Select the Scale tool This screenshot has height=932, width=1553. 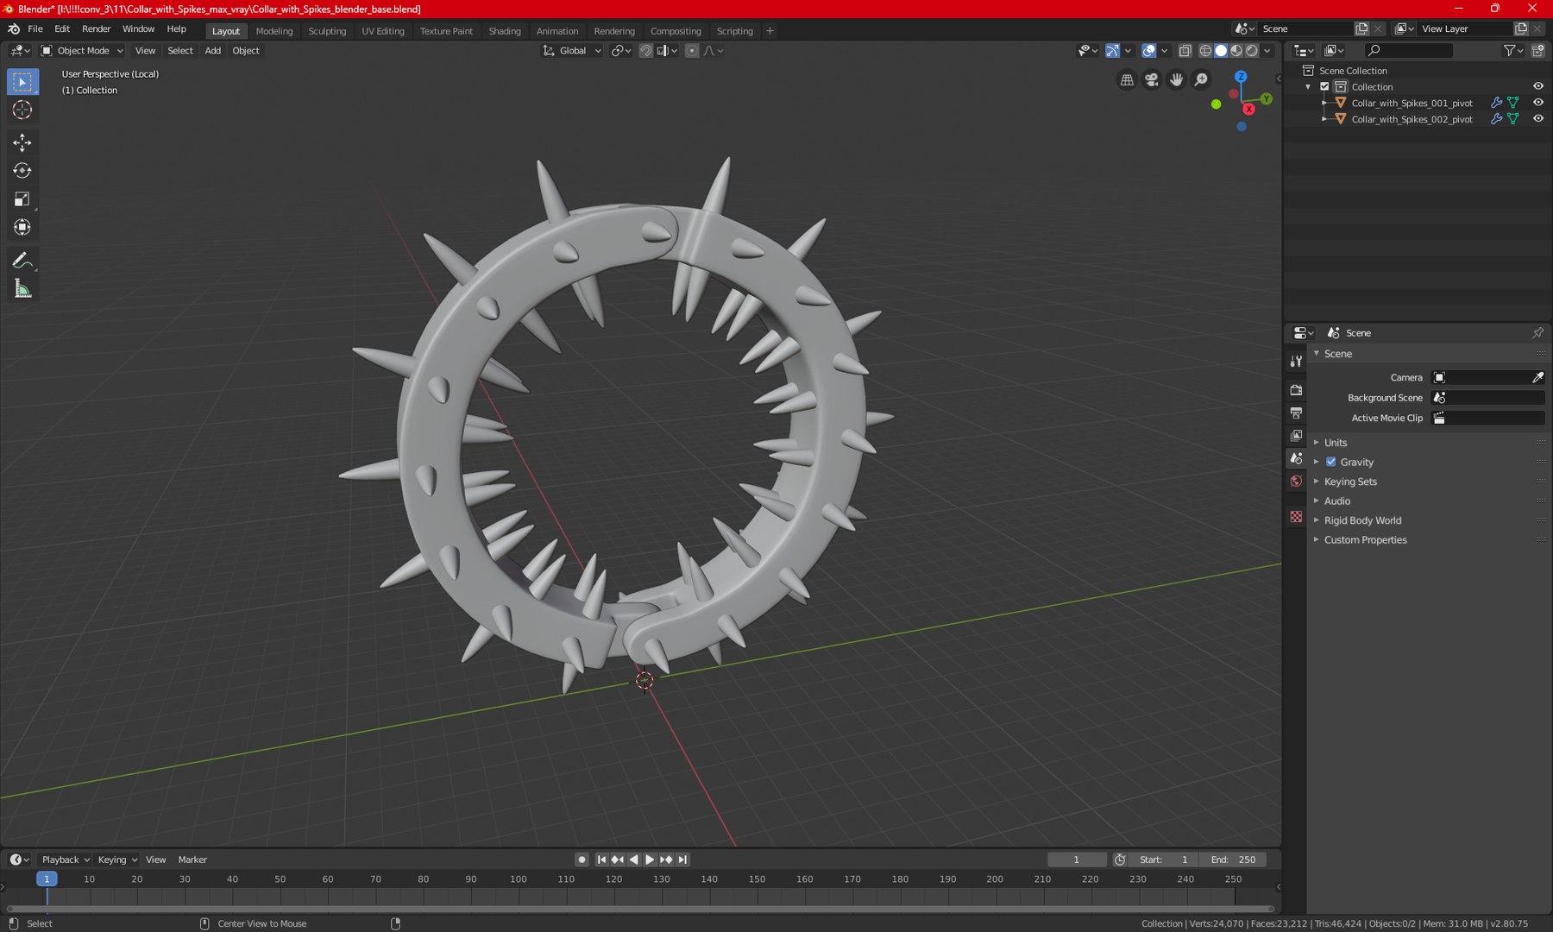pos(22,199)
